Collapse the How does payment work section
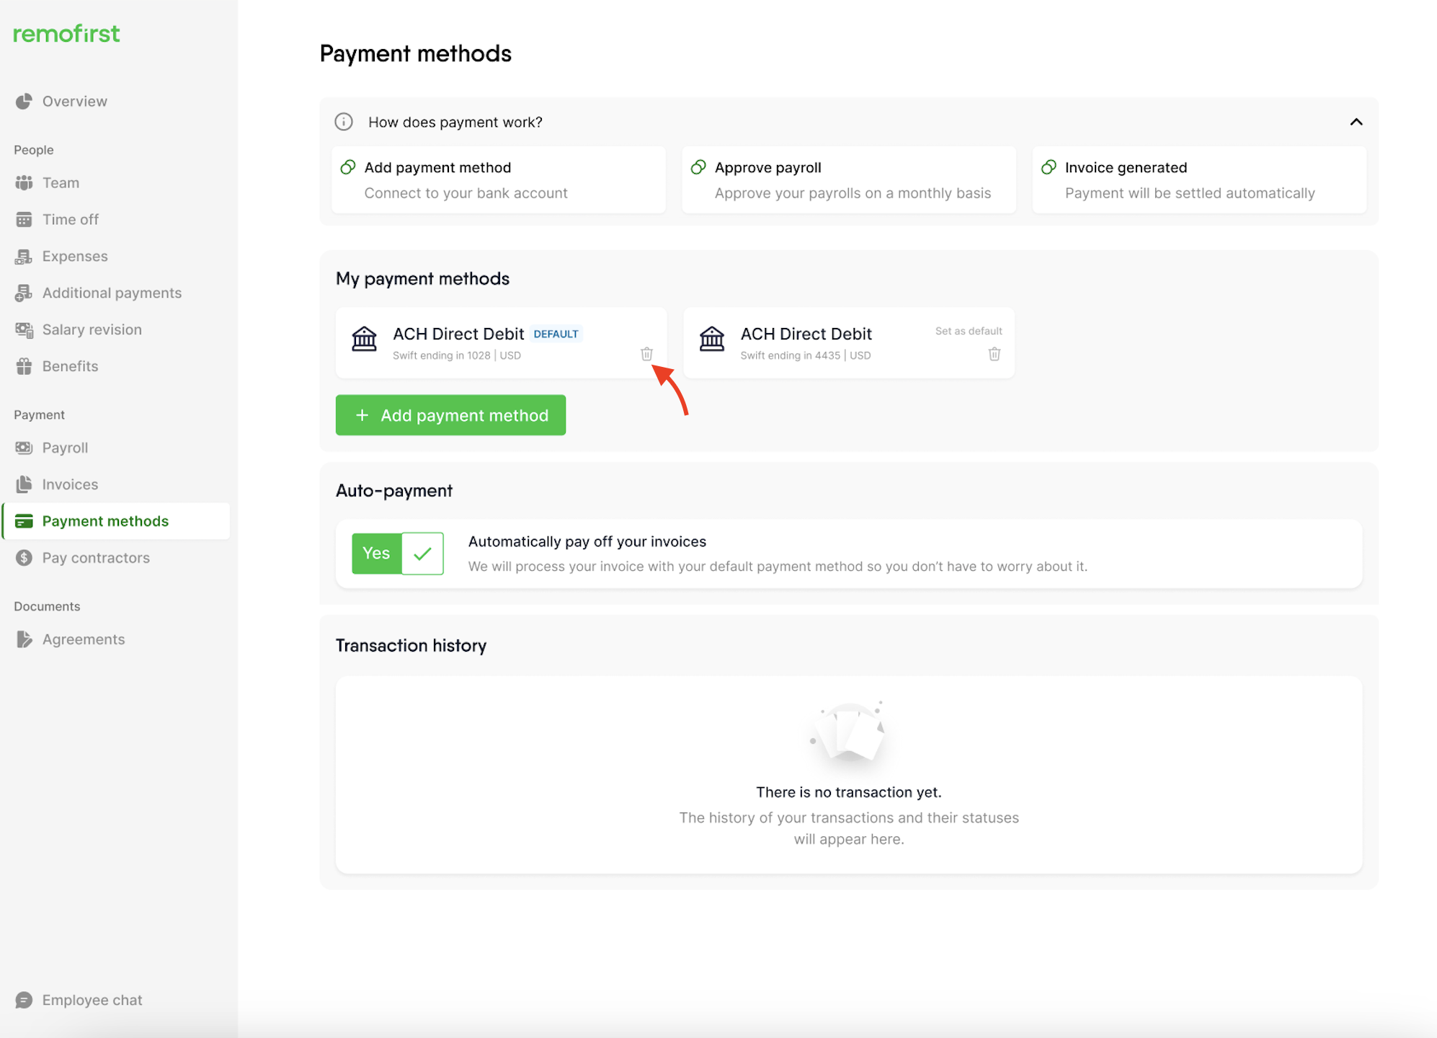The image size is (1437, 1038). coord(1356,122)
